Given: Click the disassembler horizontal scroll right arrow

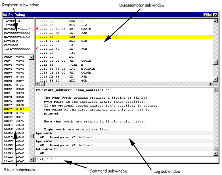Looking at the screenshot, I should click(x=211, y=84).
